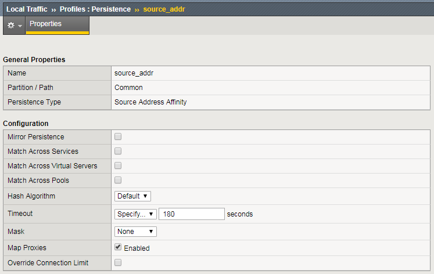Click the Configuration section heading
Viewport: 434px width, 274px height.
[26, 124]
